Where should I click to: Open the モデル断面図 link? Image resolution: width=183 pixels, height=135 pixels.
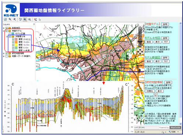tap(152, 57)
